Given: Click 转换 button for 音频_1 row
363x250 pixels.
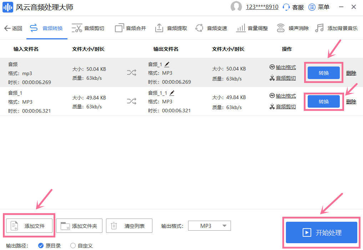Looking at the screenshot, I should [x=324, y=101].
